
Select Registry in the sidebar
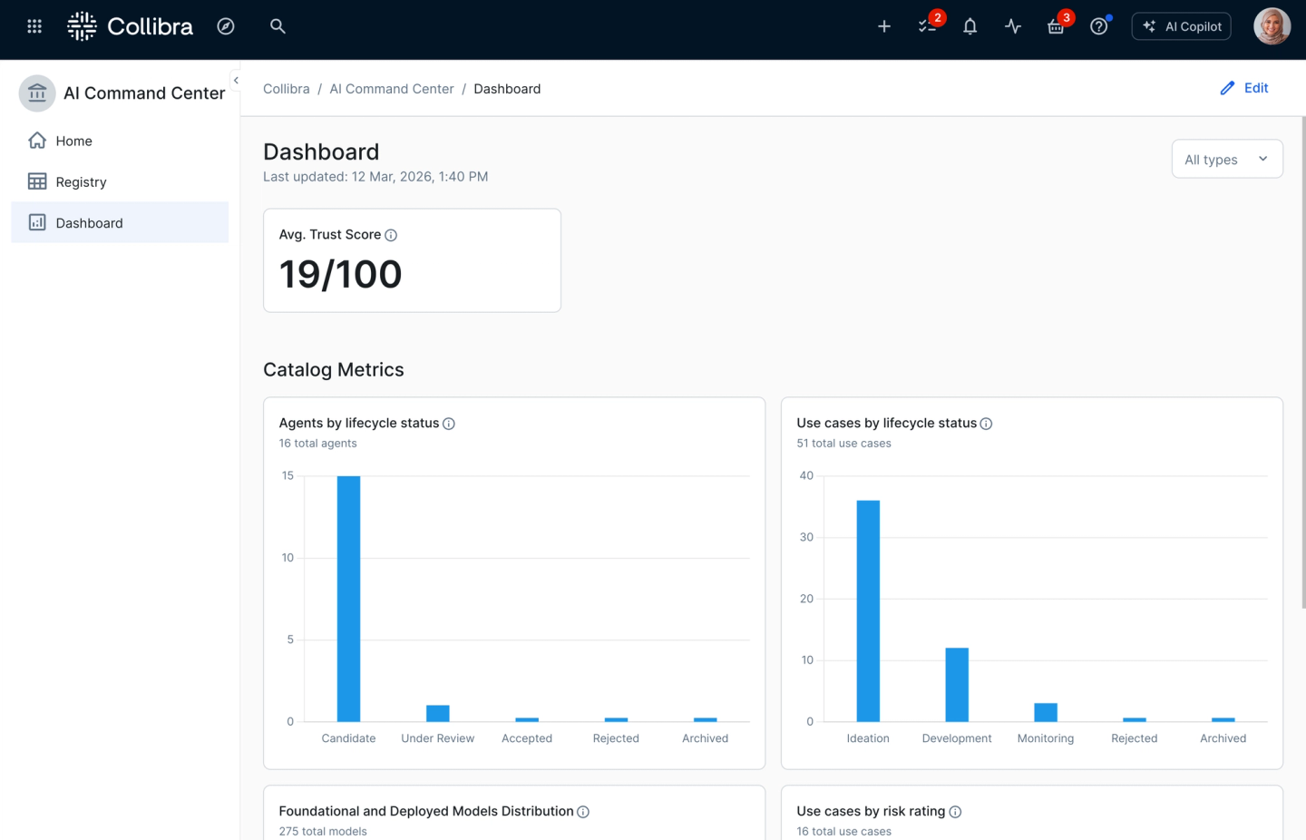[81, 181]
